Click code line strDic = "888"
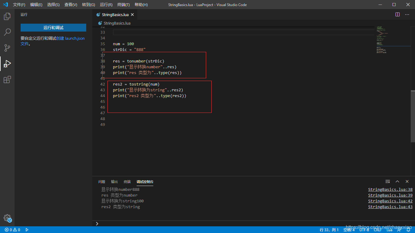Screen dimensions: 415x233 point(129,50)
